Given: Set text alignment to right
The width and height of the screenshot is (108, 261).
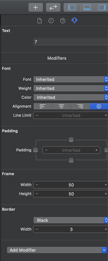Looking at the screenshot, I should tap(80, 106).
